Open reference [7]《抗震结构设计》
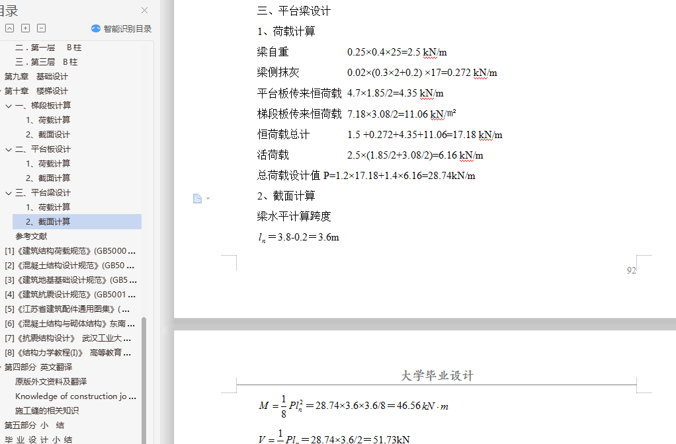This screenshot has width=676, height=444. 67,338
